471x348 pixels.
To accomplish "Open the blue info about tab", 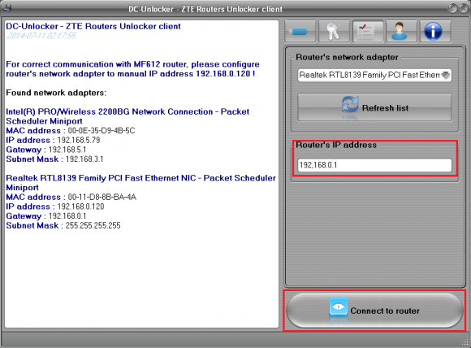I will coord(435,31).
